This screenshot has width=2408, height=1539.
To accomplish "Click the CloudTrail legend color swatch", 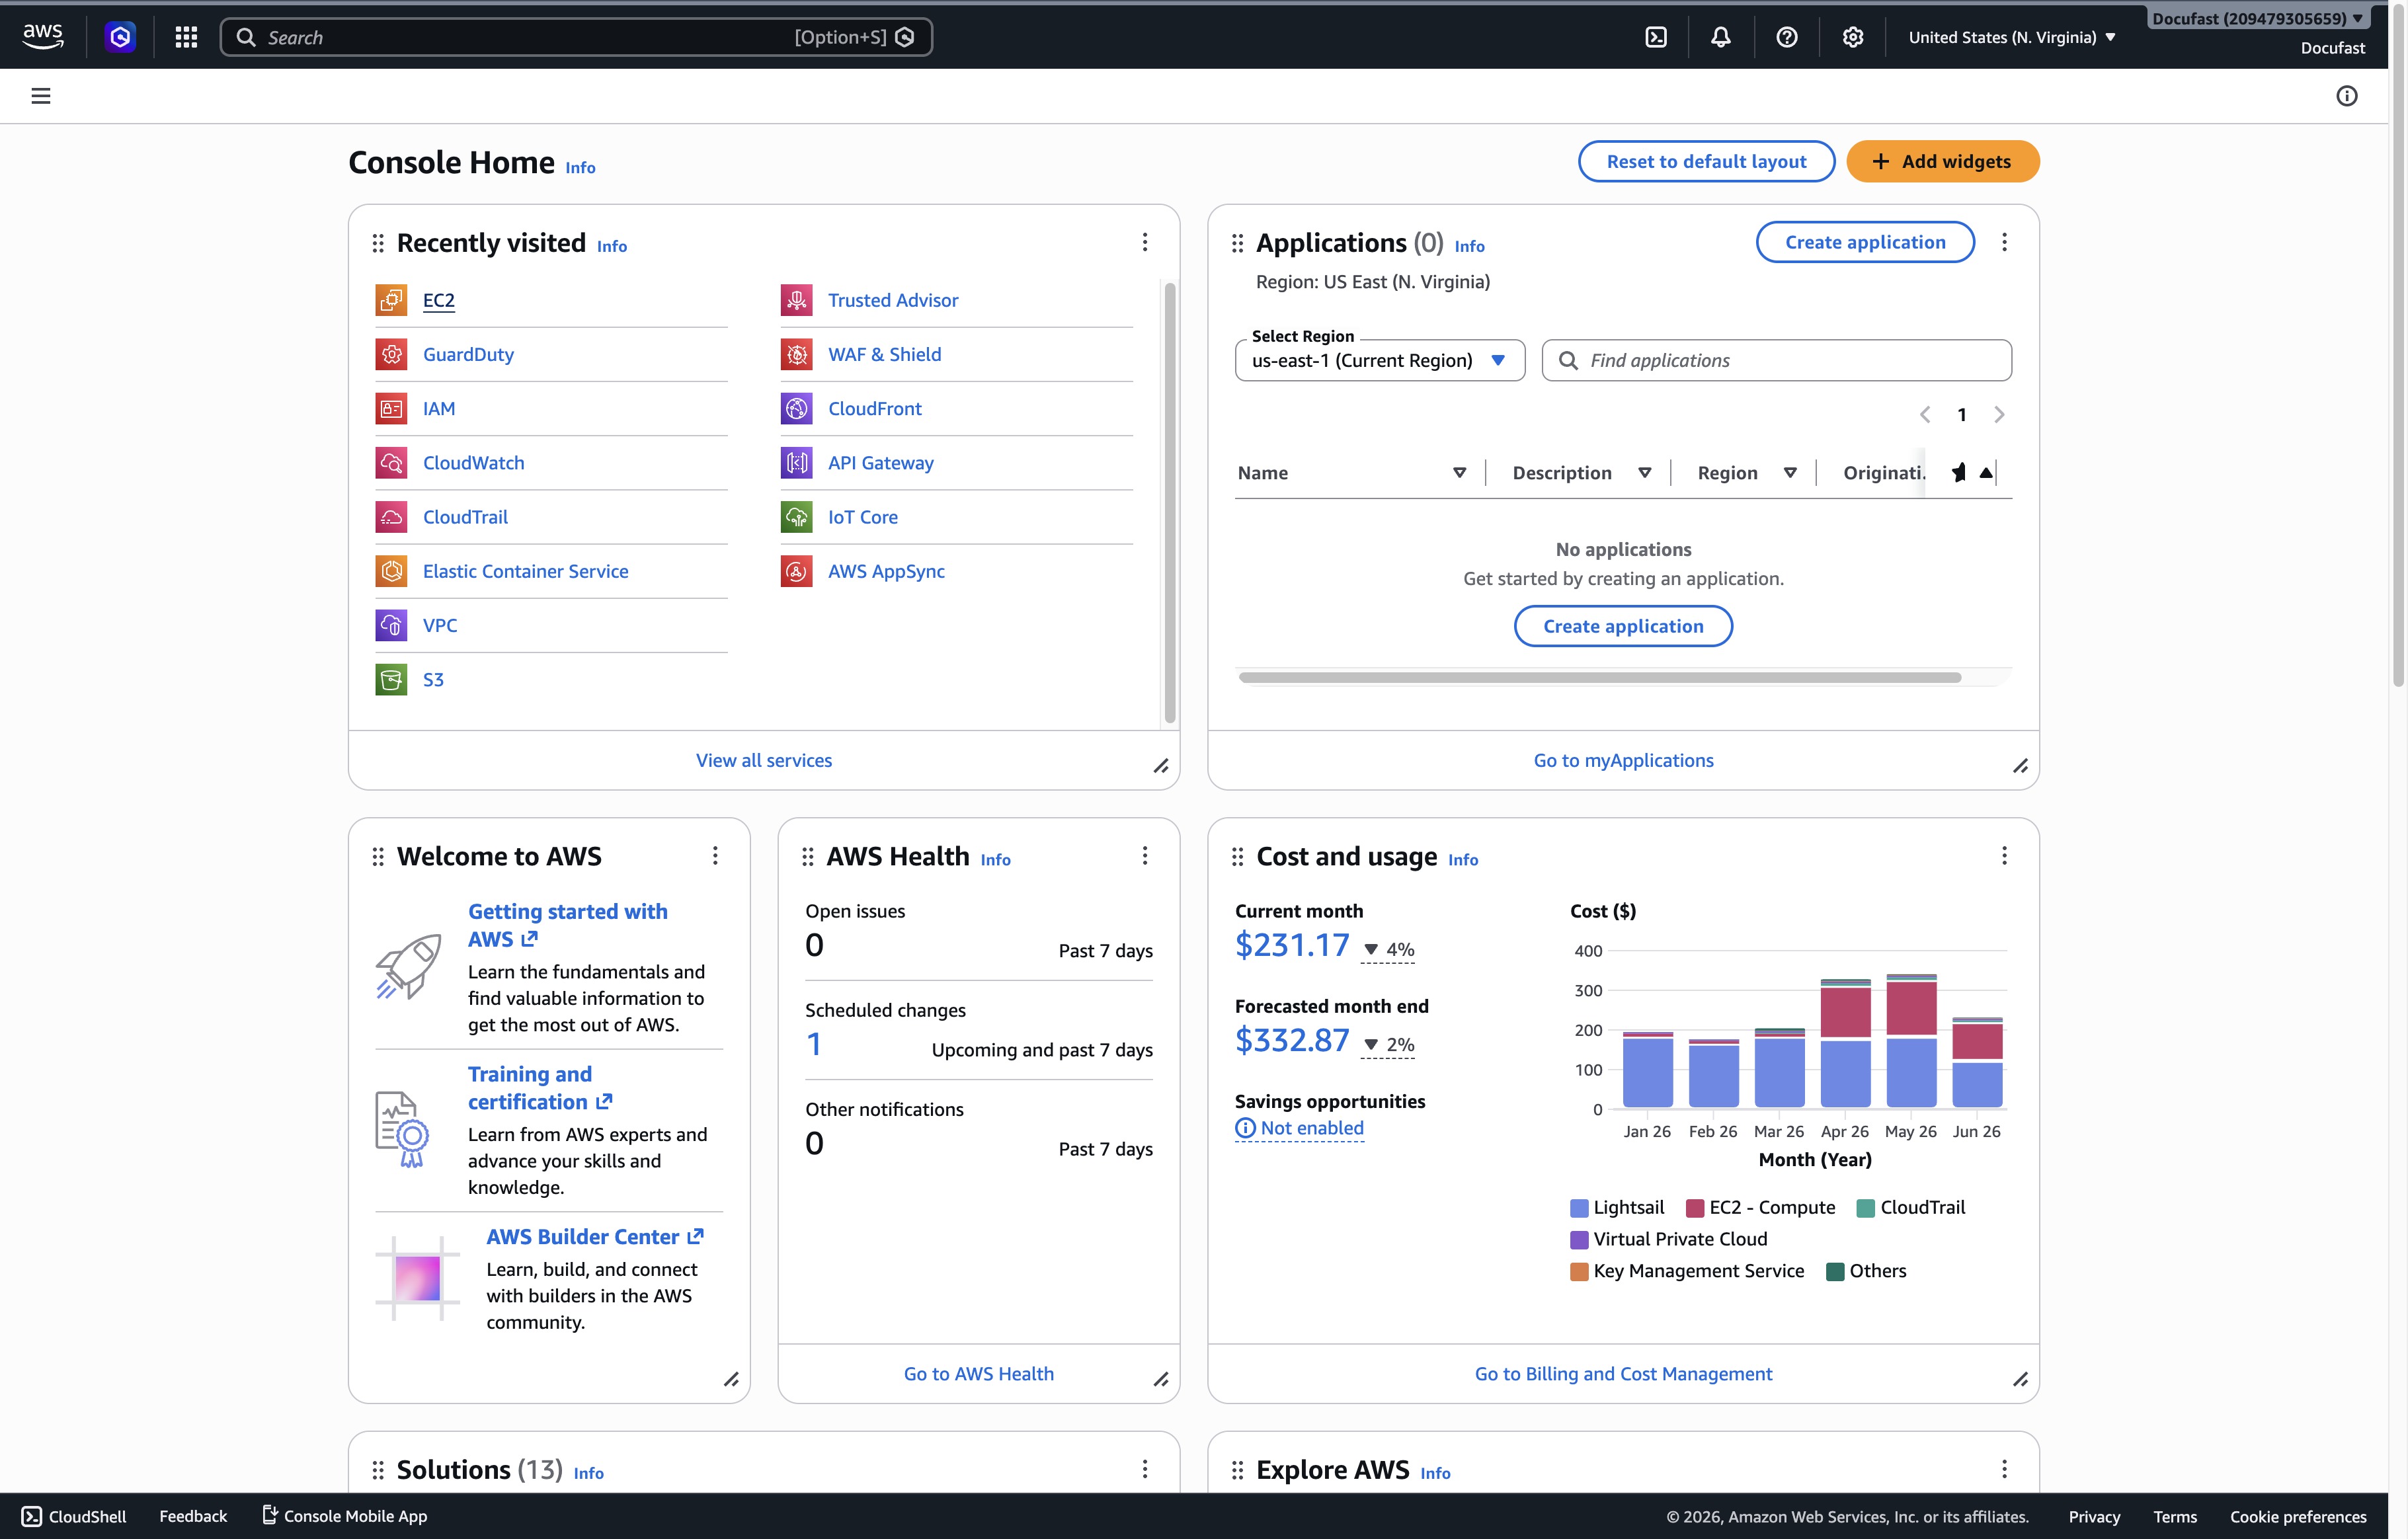I will pos(1865,1208).
